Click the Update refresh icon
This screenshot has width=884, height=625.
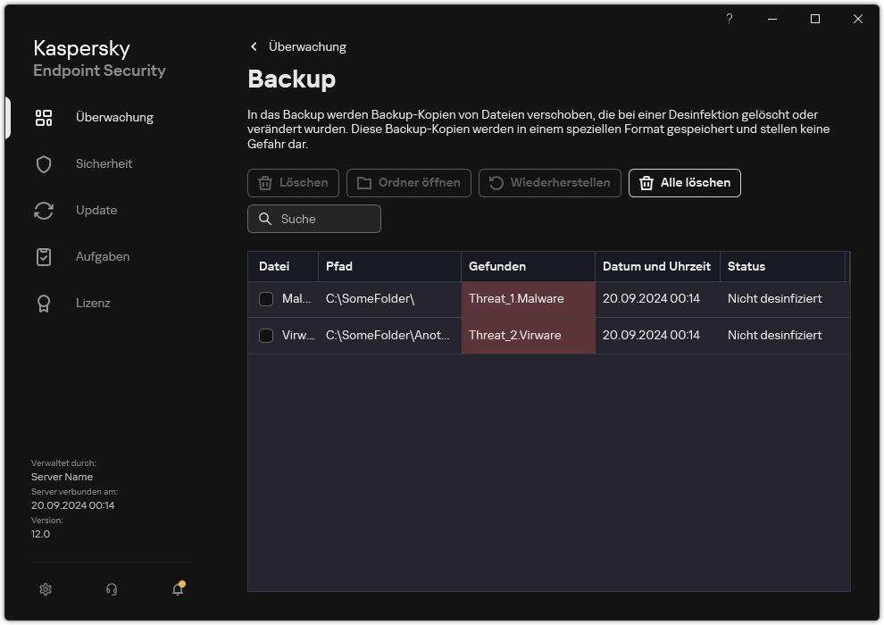[x=44, y=210]
